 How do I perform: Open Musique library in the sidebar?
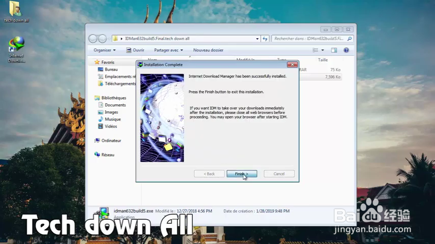click(109, 119)
